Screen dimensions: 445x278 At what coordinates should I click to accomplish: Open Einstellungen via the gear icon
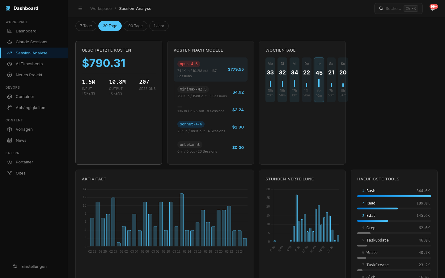click(15, 266)
